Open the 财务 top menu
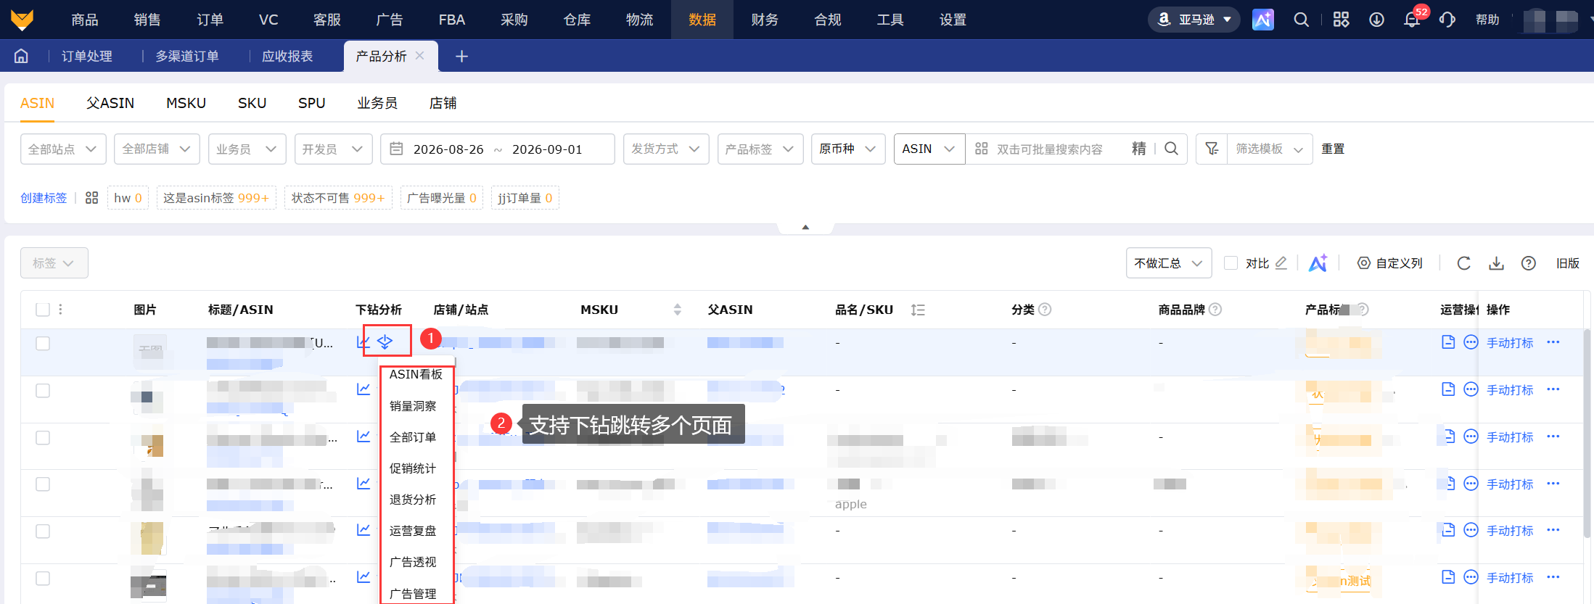Screen dimensions: 1594x604 (x=765, y=20)
